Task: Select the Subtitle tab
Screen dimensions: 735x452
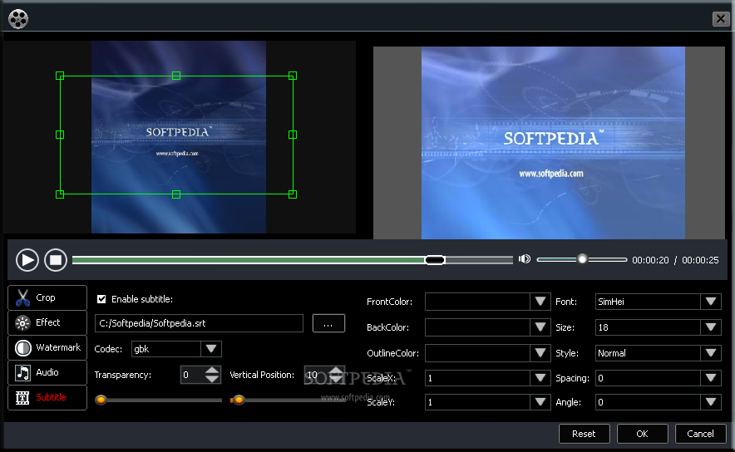Action: click(x=47, y=397)
